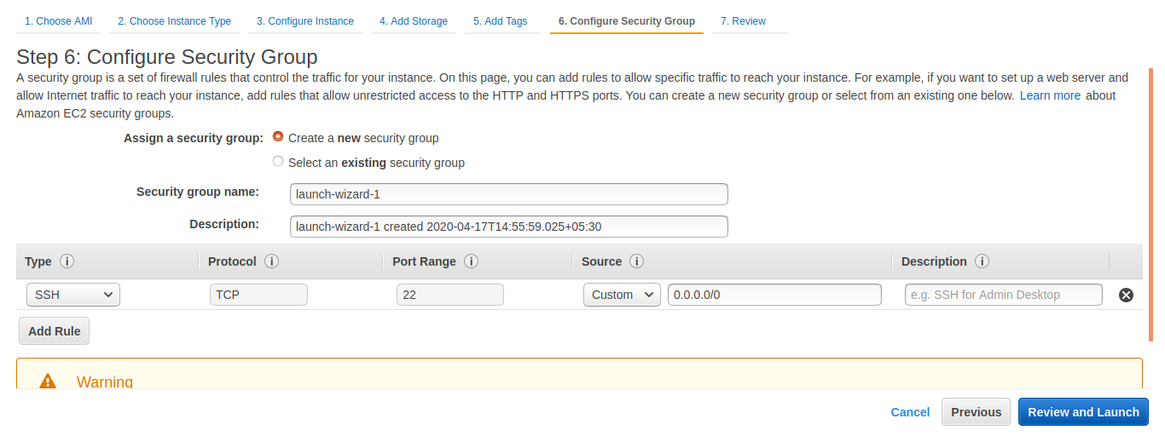Select Create a new security group
The height and width of the screenshot is (442, 1165).
point(278,136)
